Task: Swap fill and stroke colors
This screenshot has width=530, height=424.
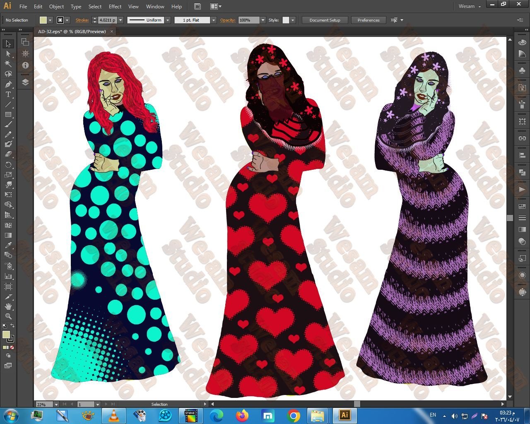Action: pos(12,326)
